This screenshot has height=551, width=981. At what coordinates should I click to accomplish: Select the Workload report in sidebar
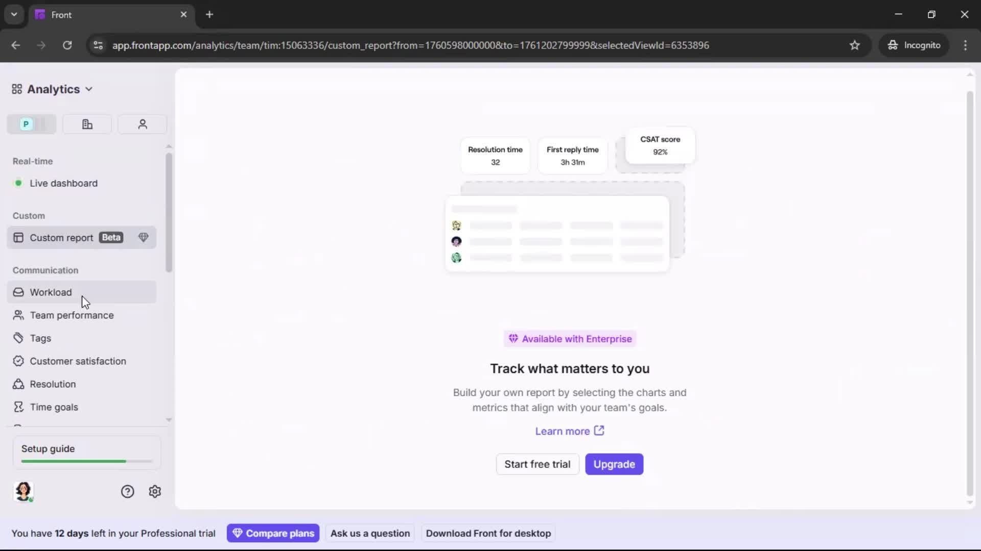click(51, 292)
